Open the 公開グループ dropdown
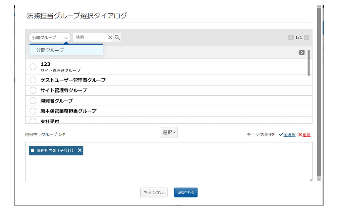Viewport: 338px width, 208px height. 49,38
